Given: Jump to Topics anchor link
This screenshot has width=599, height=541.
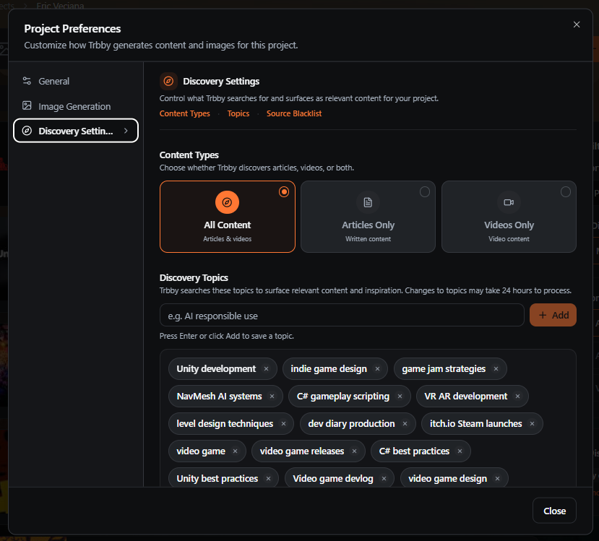Looking at the screenshot, I should [x=238, y=113].
